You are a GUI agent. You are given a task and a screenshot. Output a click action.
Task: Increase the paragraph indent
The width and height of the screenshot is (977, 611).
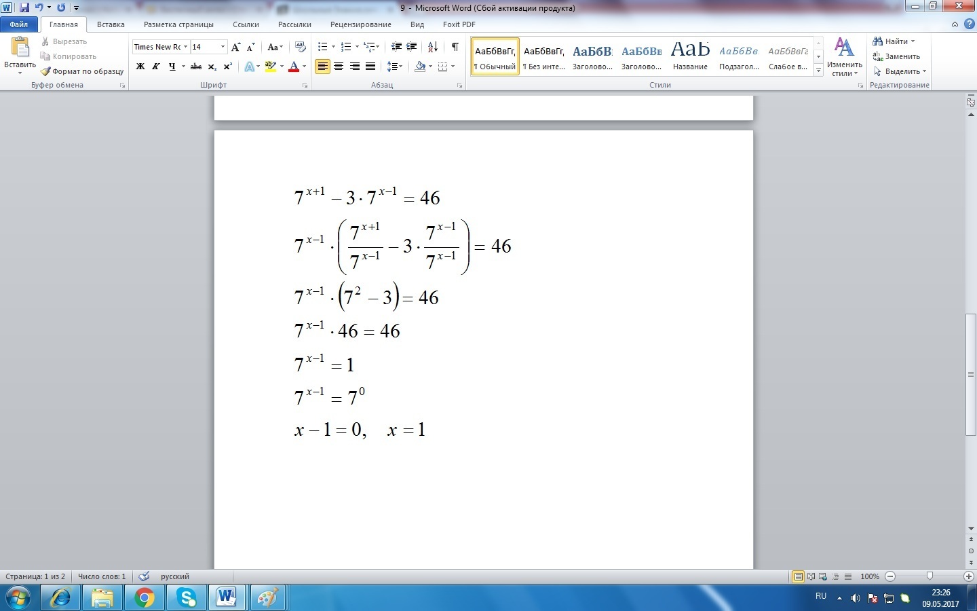tap(411, 47)
